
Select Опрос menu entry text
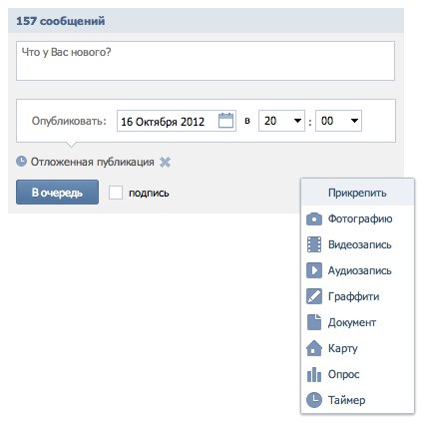(344, 374)
